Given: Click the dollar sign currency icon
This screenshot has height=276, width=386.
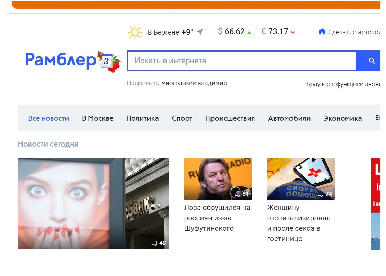Looking at the screenshot, I should coord(220,31).
